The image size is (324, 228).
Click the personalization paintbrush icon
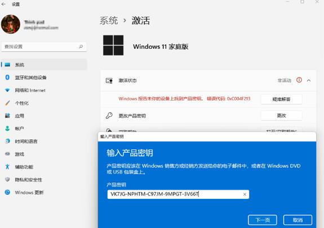tap(7, 103)
